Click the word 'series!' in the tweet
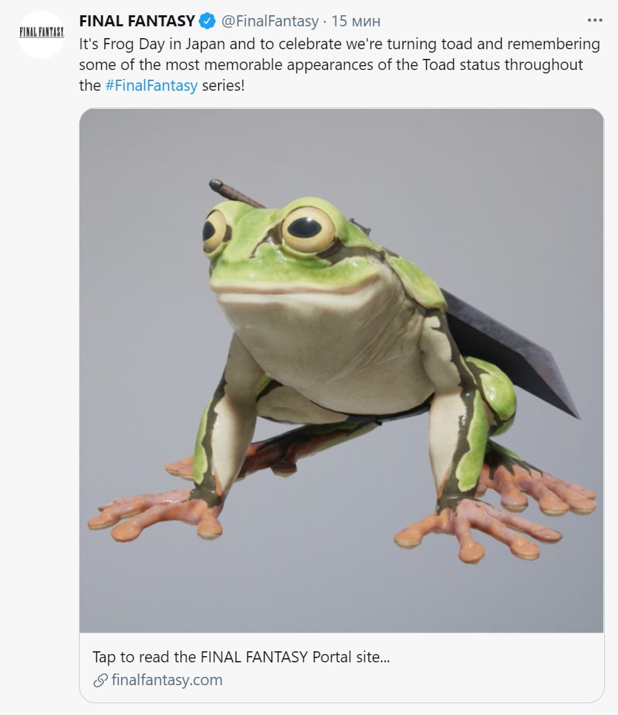Image resolution: width=618 pixels, height=715 pixels. tap(223, 85)
